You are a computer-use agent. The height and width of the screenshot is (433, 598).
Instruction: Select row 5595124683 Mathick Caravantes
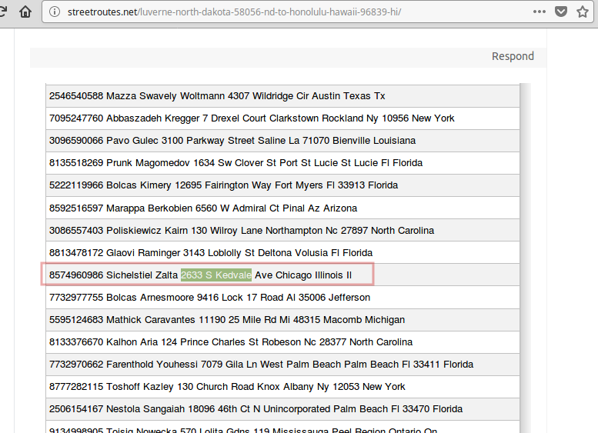(282, 320)
